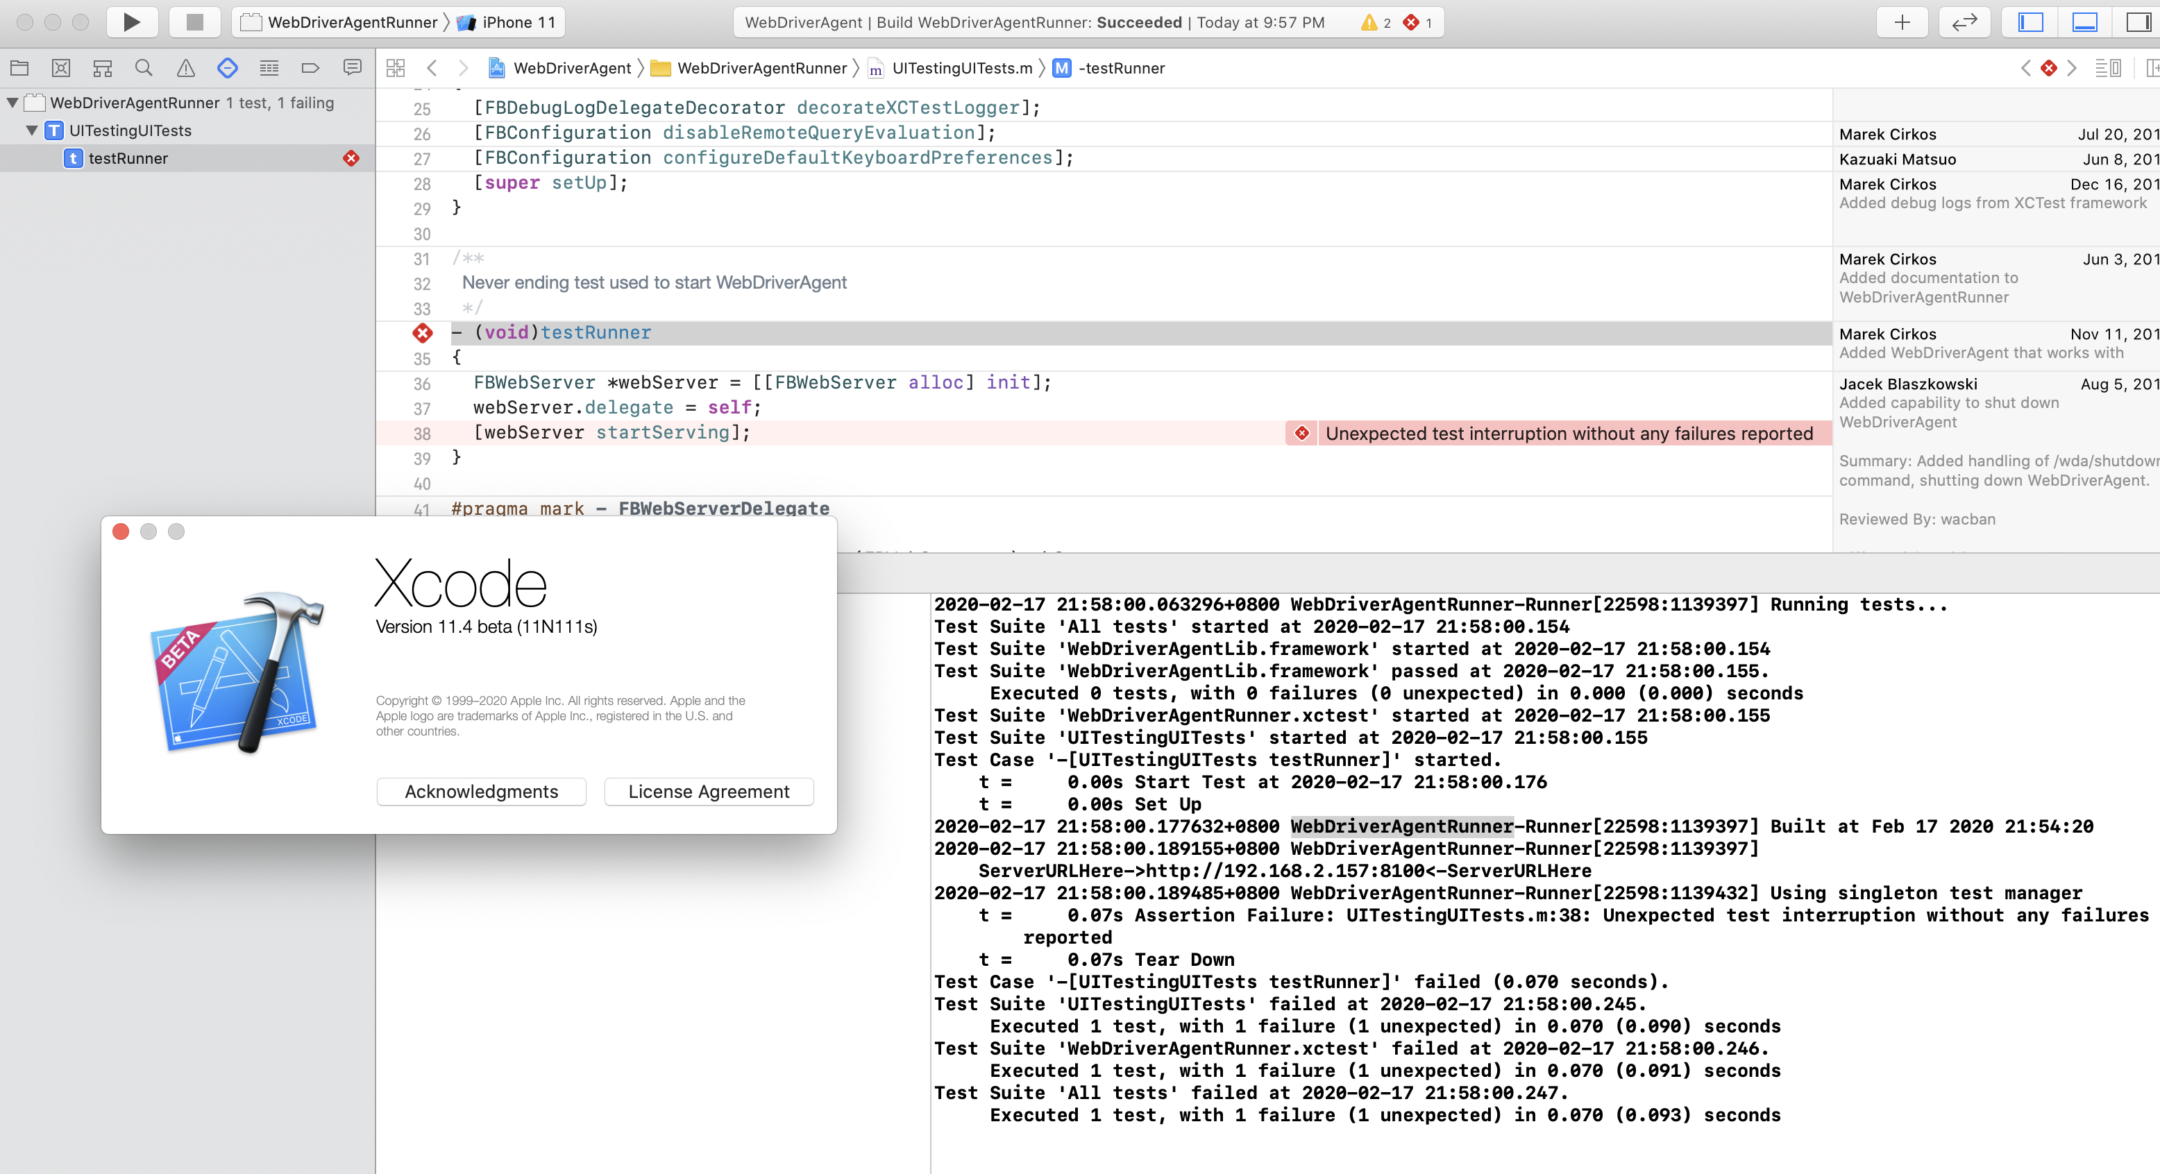Click inline error 'Unexpected test interruption' message
The height and width of the screenshot is (1174, 2160).
tap(1569, 433)
